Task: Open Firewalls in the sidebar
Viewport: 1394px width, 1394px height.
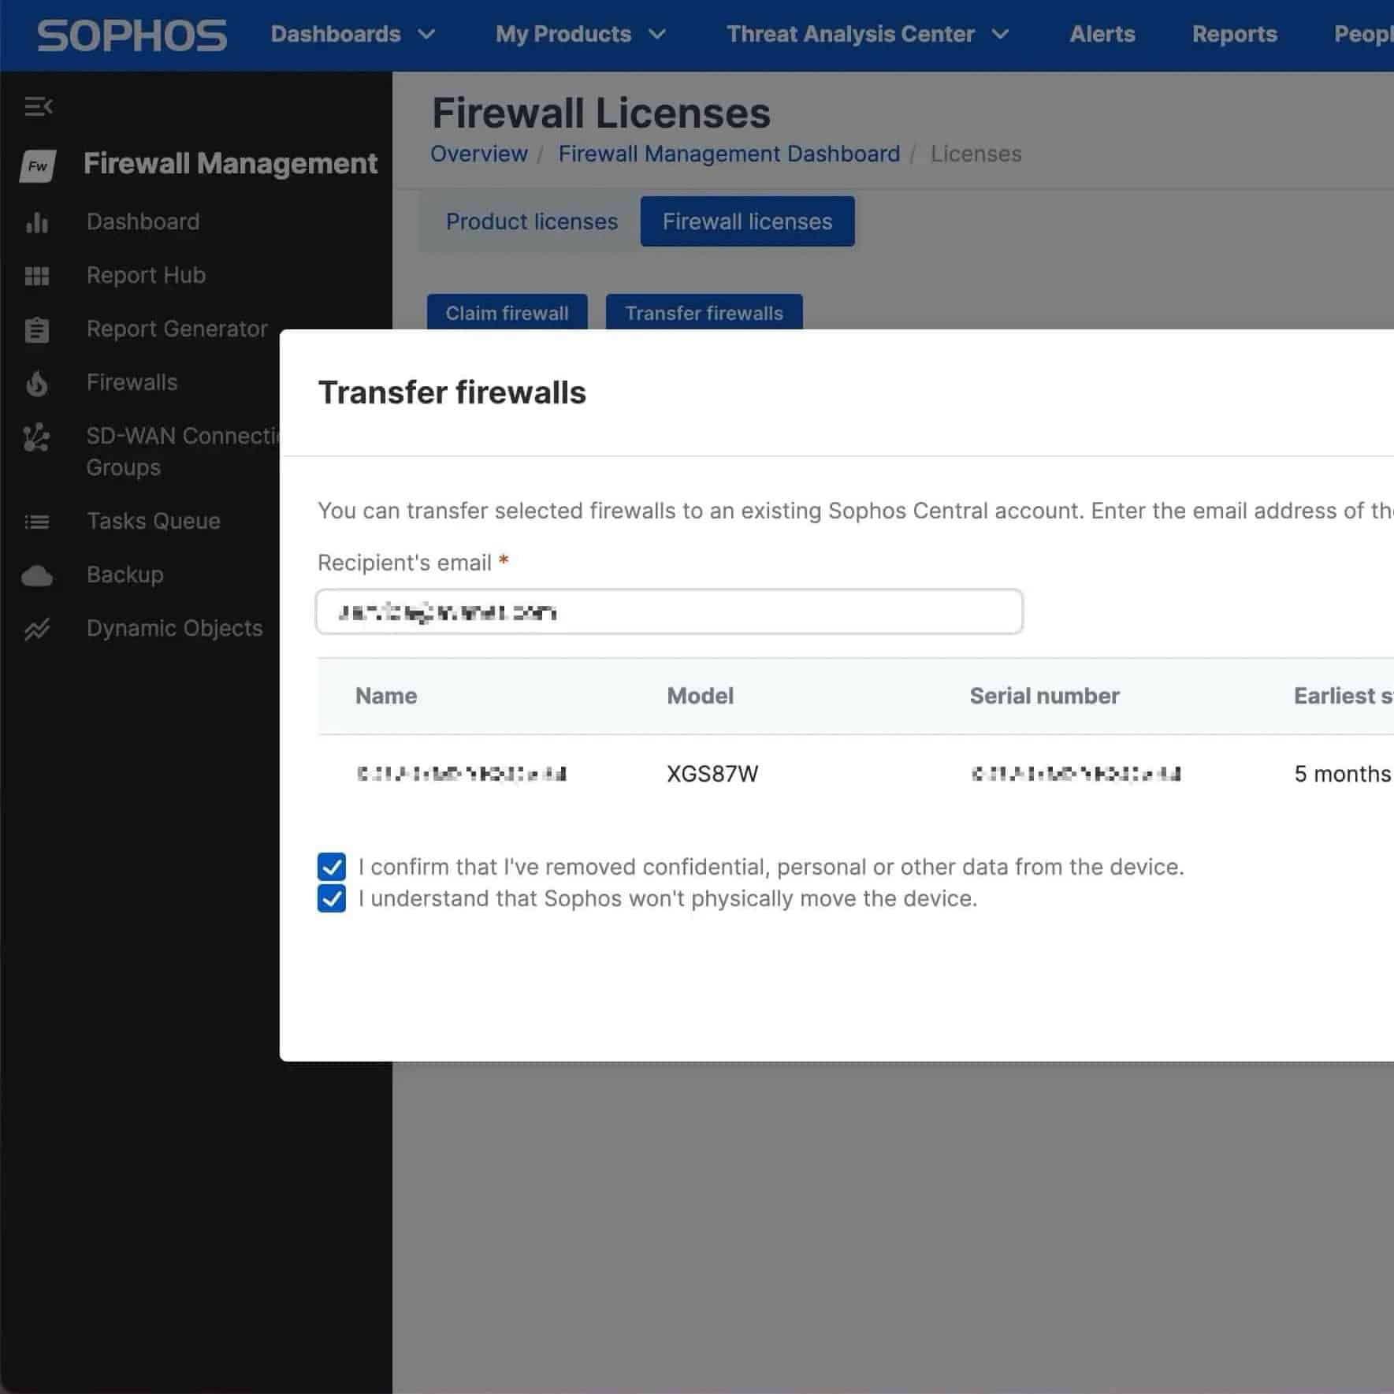Action: (132, 382)
